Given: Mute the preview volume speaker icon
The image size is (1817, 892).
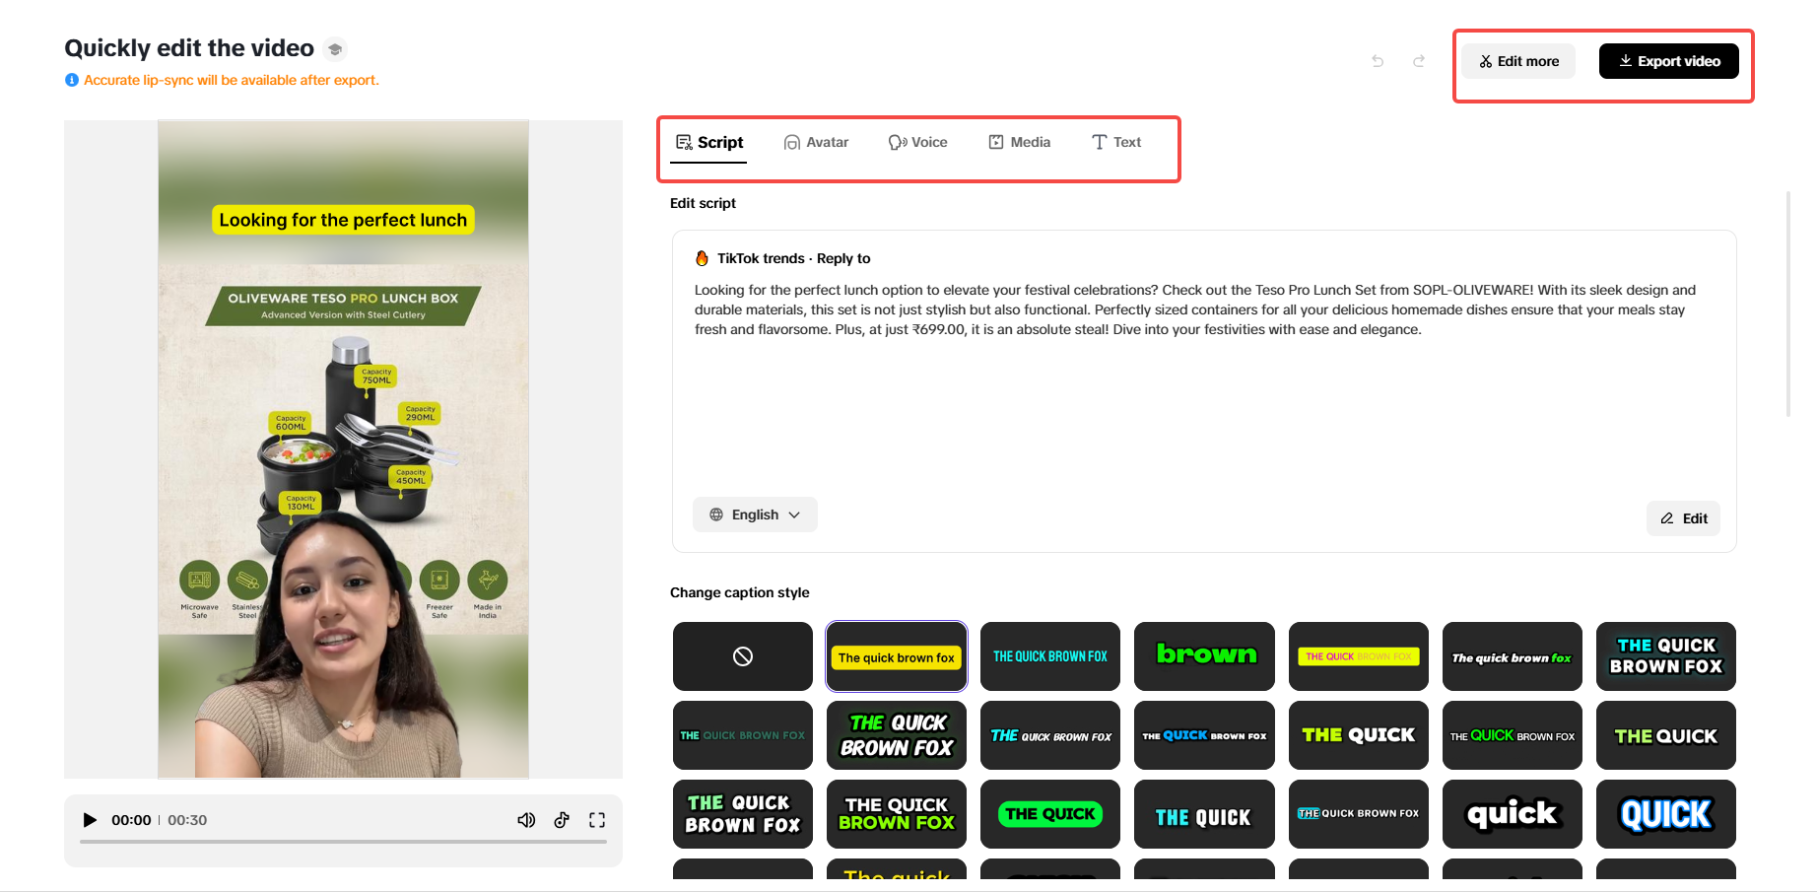Looking at the screenshot, I should pyautogui.click(x=527, y=820).
